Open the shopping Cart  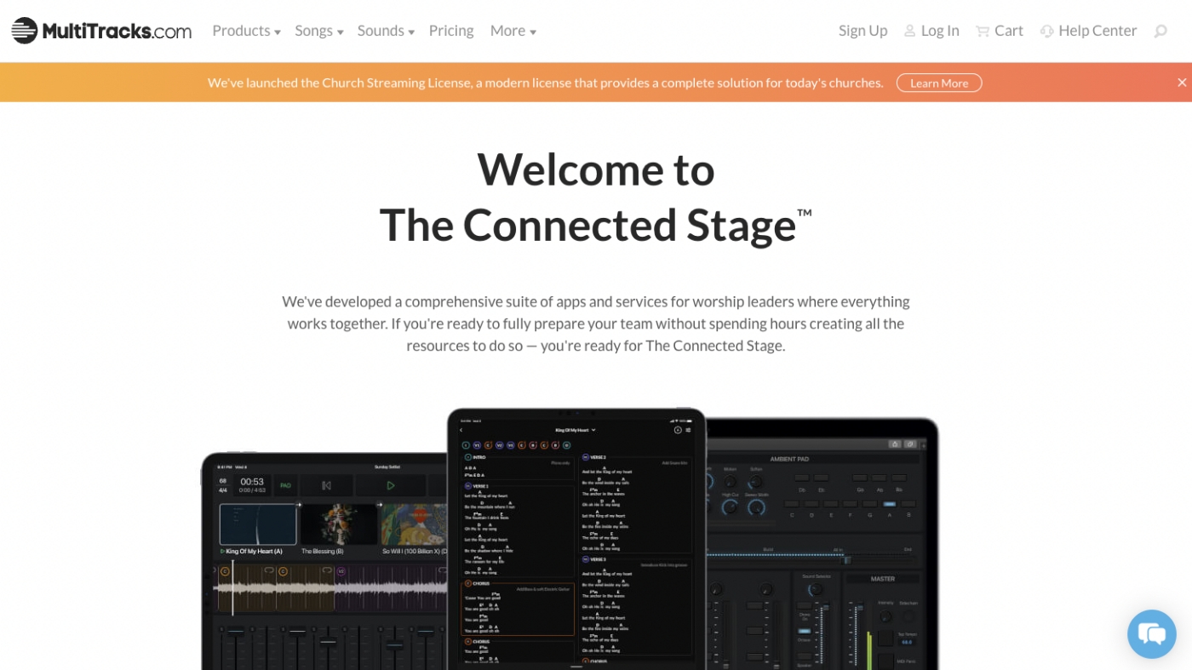click(1000, 31)
